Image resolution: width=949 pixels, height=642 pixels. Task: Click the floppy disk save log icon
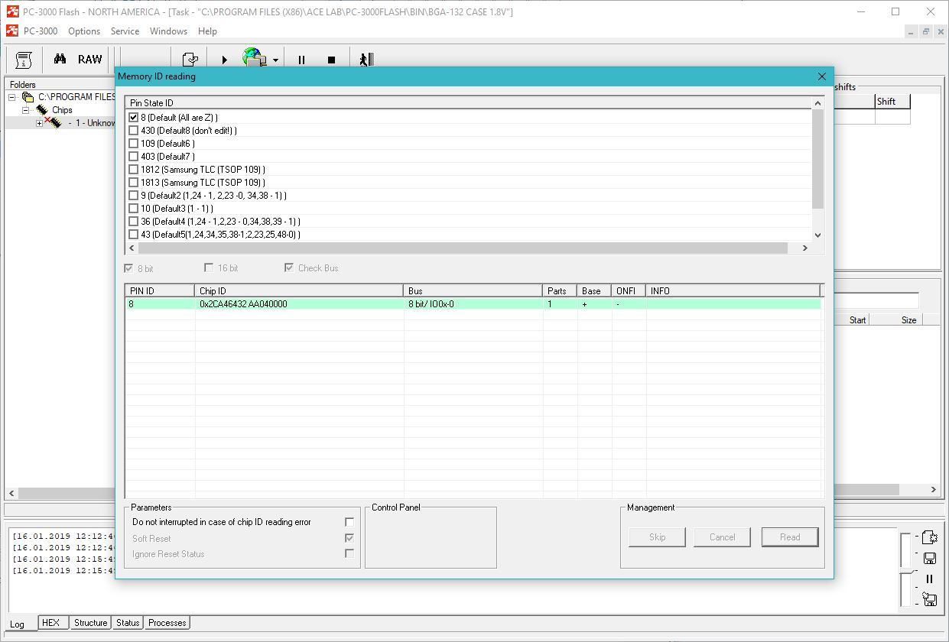pyautogui.click(x=930, y=559)
